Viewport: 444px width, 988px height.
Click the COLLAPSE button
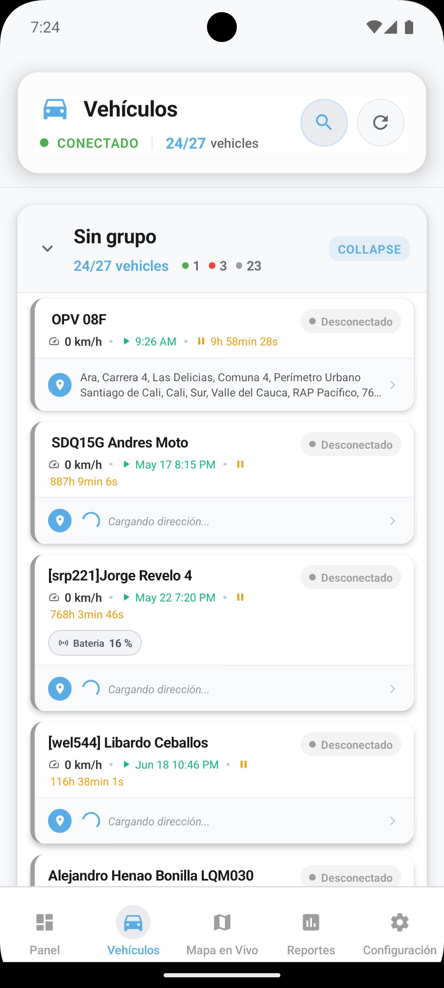tap(369, 249)
